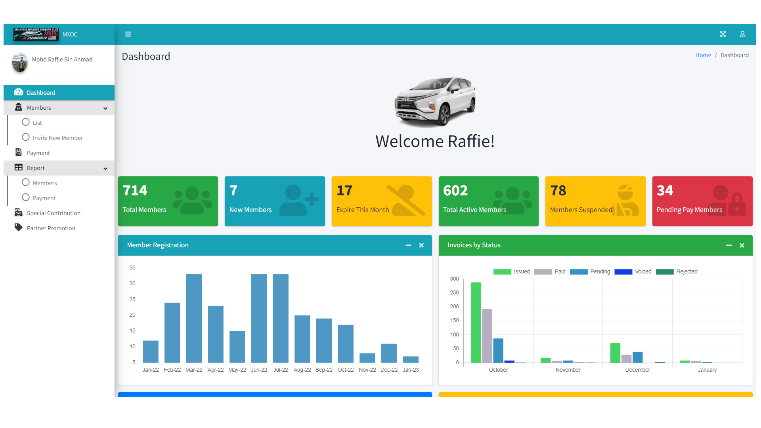Open the Special Contribution menu item
Viewport: 761px width, 428px height.
pyautogui.click(x=54, y=213)
